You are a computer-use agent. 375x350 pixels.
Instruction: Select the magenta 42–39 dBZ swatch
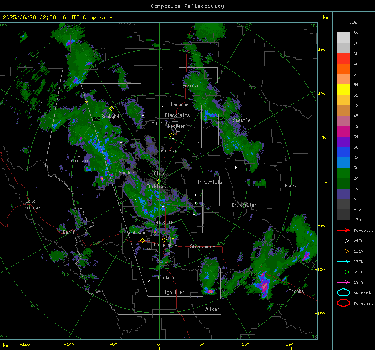tap(343, 132)
